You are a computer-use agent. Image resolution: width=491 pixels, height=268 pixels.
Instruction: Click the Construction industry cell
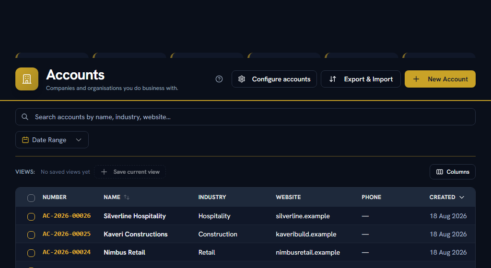coord(218,234)
